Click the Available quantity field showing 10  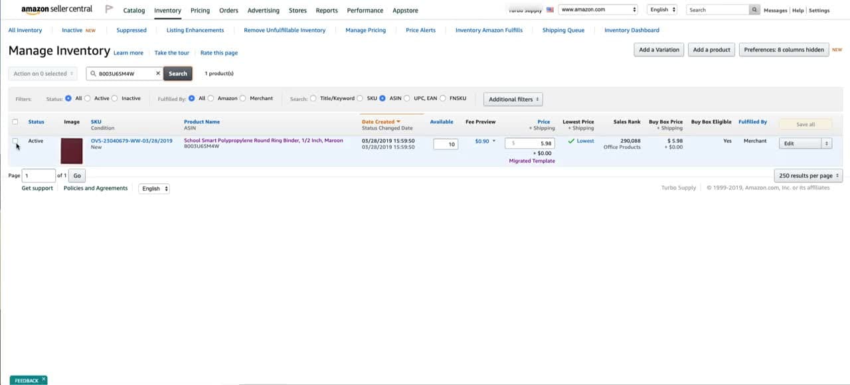[x=446, y=144]
